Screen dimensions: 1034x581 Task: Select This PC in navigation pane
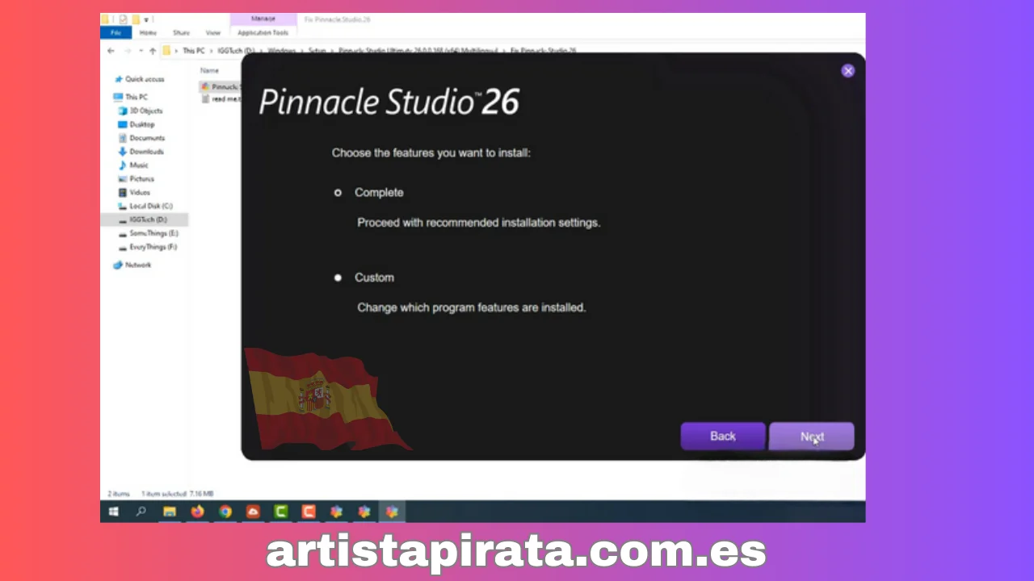coord(136,97)
